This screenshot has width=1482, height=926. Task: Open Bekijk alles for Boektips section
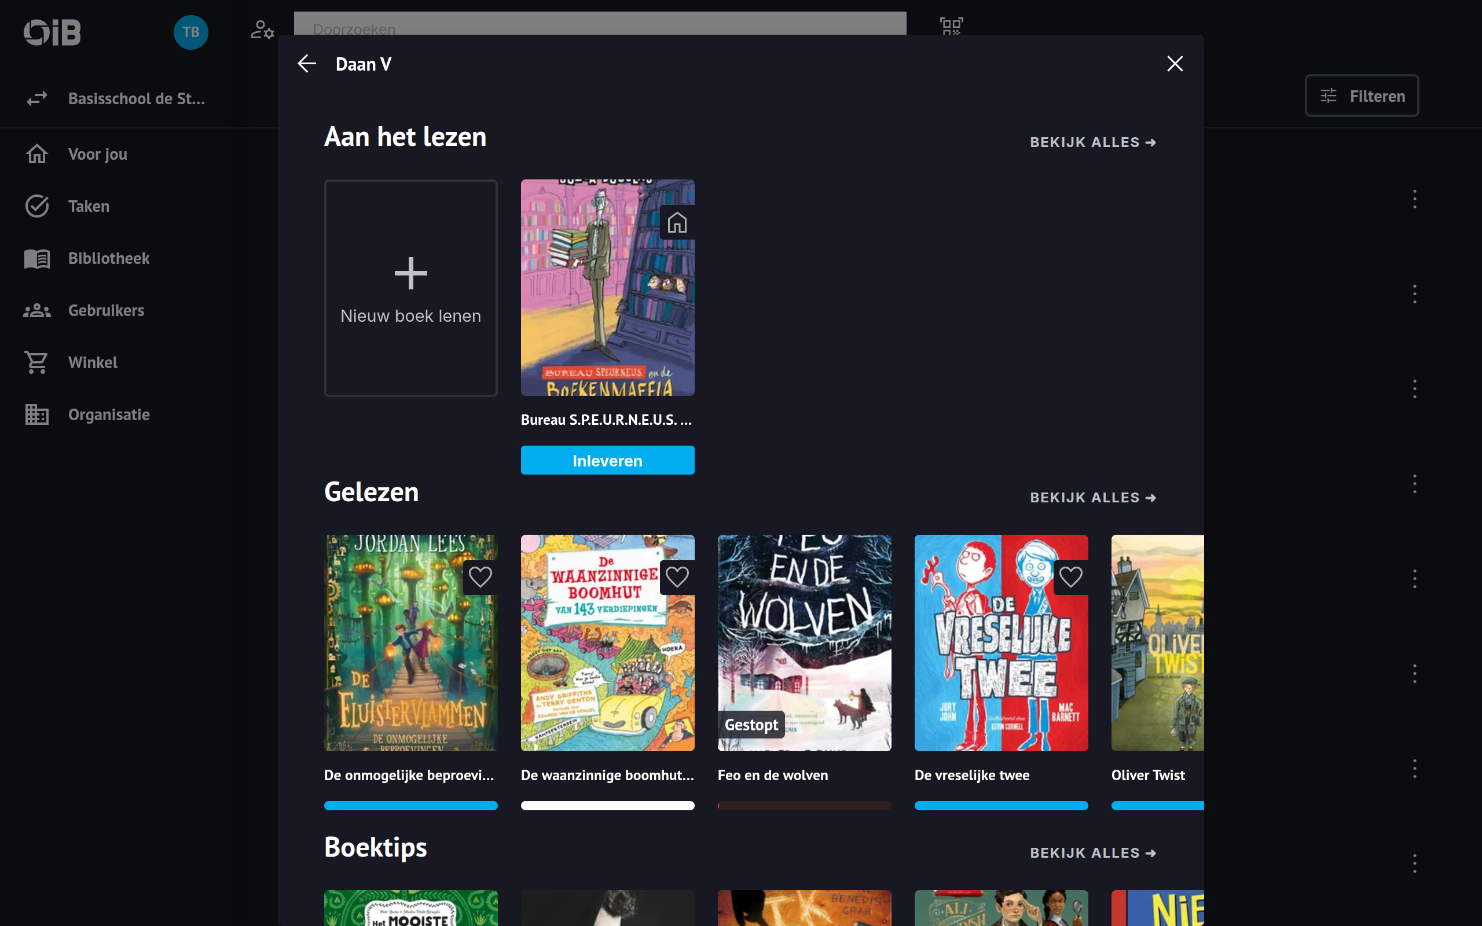coord(1092,852)
